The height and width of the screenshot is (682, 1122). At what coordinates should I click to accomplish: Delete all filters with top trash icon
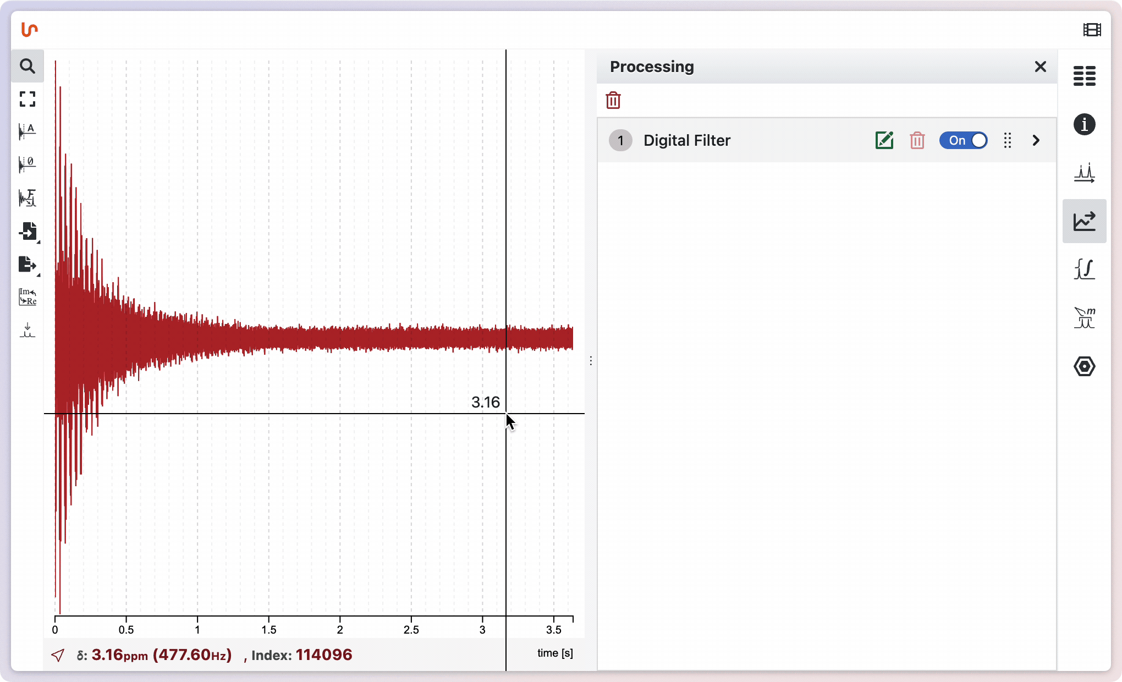tap(613, 101)
